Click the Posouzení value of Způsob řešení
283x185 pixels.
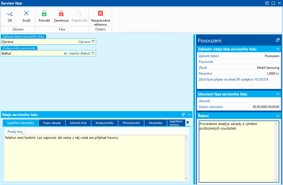coord(272,56)
